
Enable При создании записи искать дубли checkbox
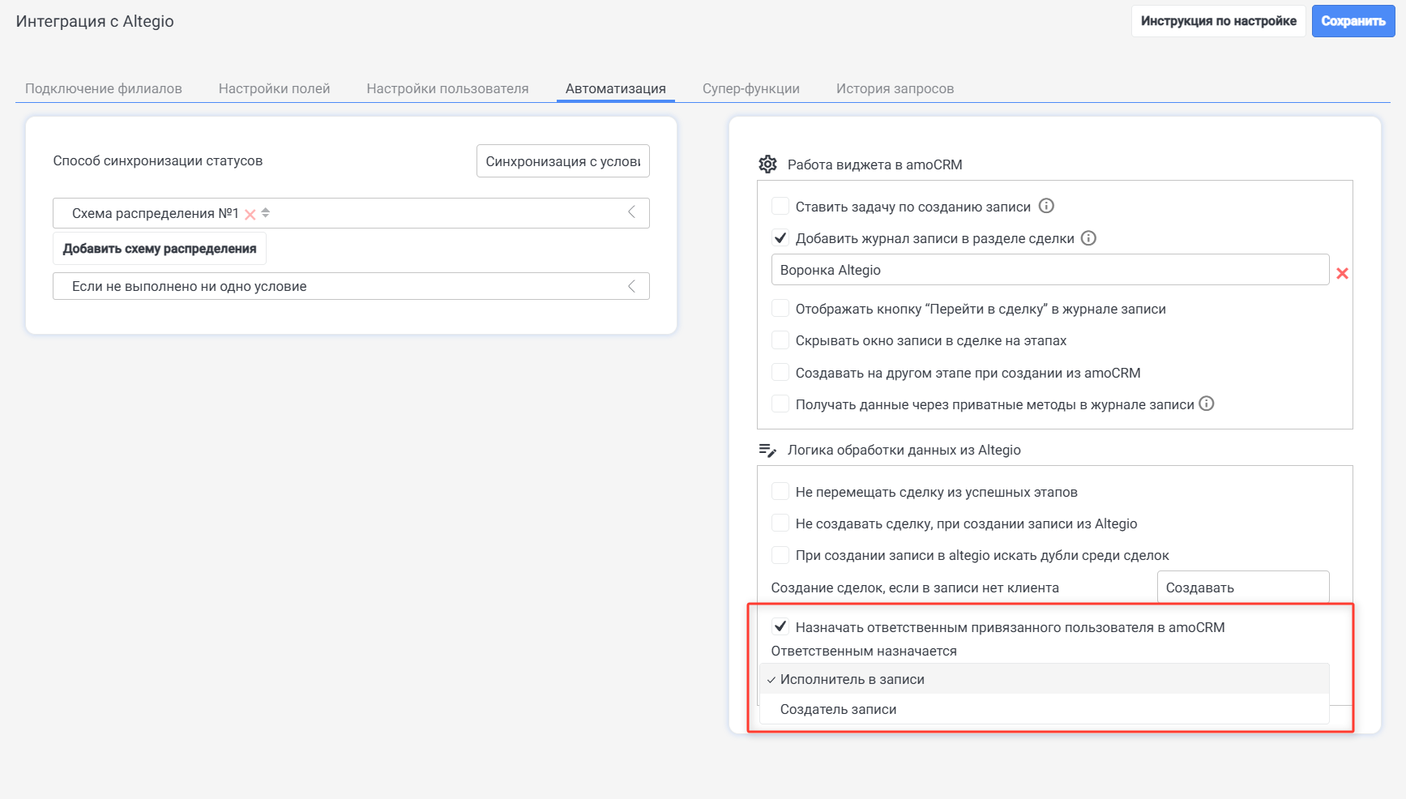(x=780, y=554)
